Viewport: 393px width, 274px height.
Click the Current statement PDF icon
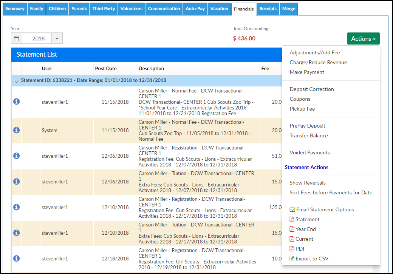pyautogui.click(x=292, y=239)
